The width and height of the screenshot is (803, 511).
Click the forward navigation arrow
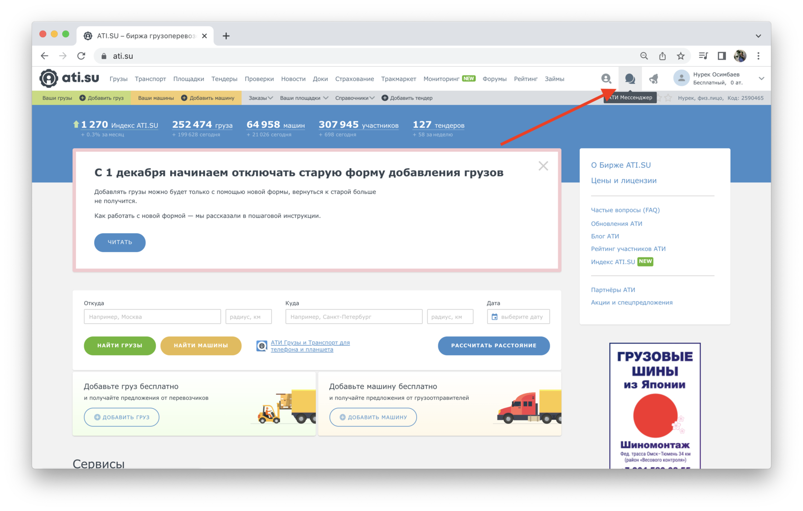pyautogui.click(x=63, y=56)
